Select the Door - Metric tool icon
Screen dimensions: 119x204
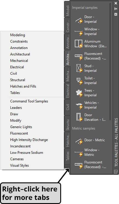click(x=79, y=142)
